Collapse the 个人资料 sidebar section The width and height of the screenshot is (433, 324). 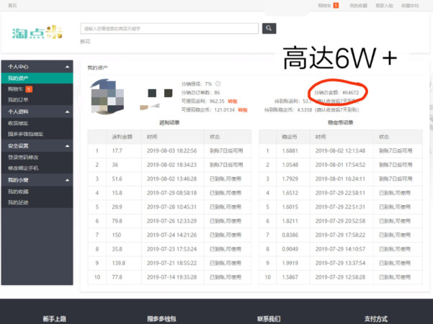68,112
